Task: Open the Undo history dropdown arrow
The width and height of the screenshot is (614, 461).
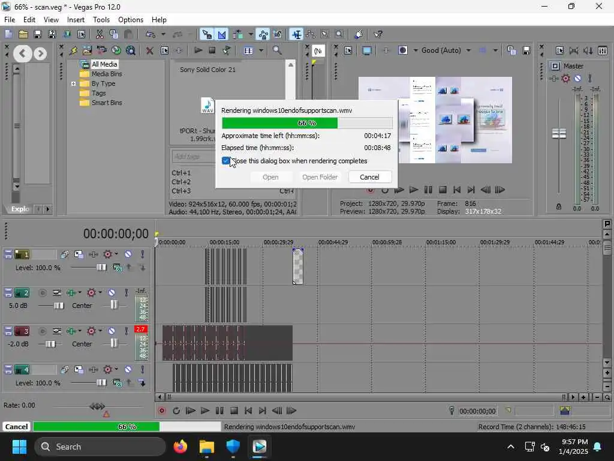Action: [x=163, y=34]
